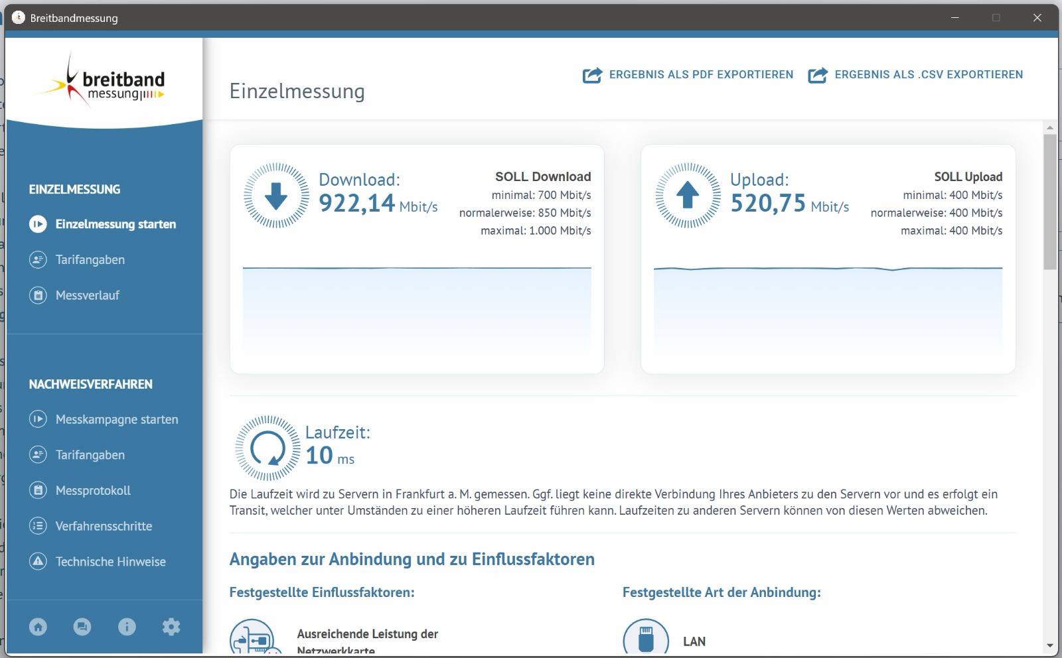Click the clipboard icon next to Messverlauf
The height and width of the screenshot is (658, 1062).
tap(38, 295)
